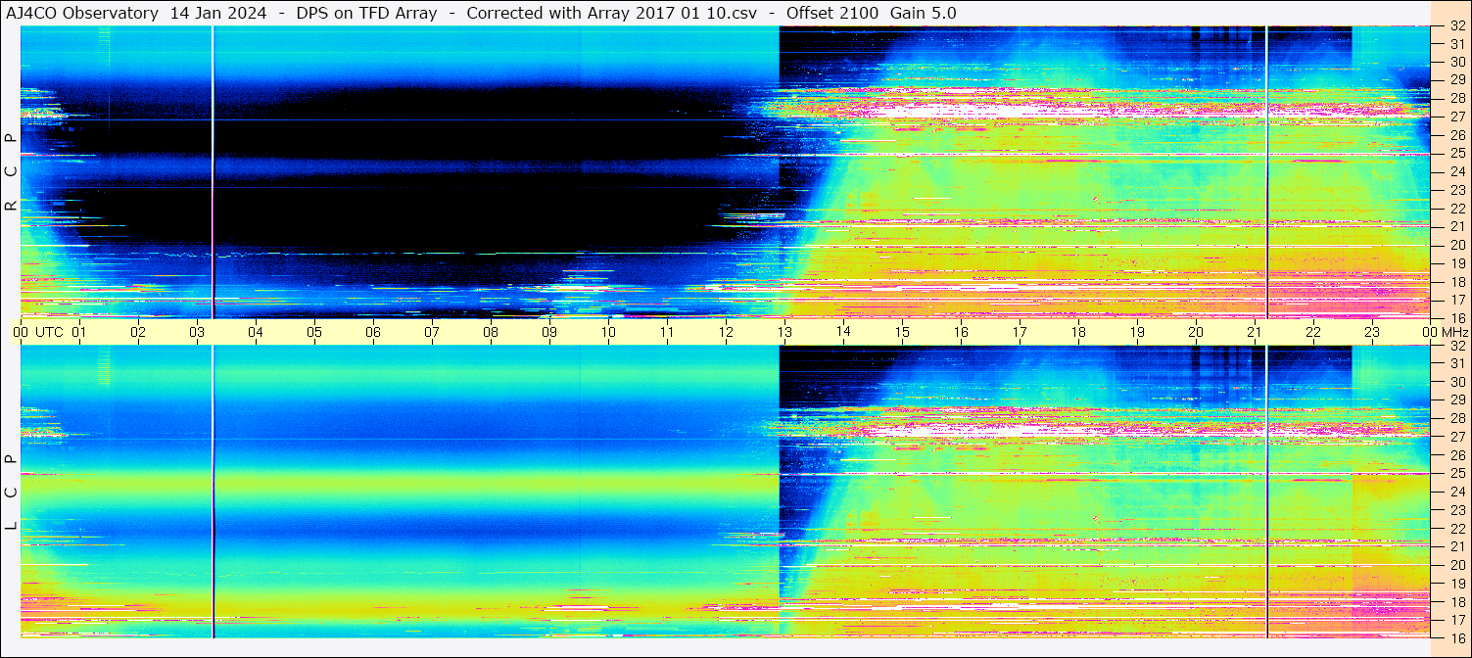Select the "14 Jan 2024" date text

(220, 13)
